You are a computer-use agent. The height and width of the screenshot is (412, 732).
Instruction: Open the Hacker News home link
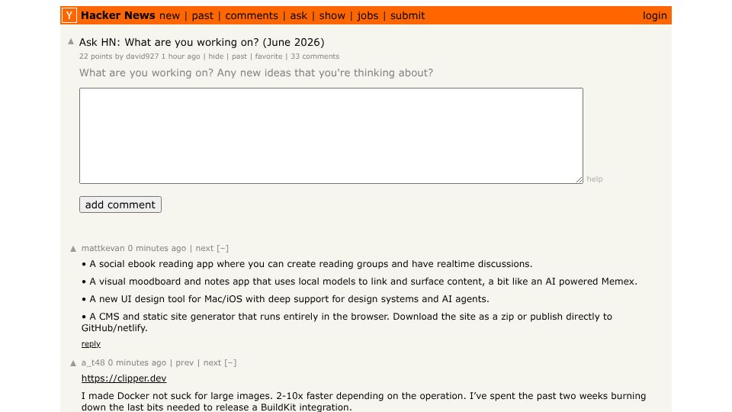coord(117,15)
